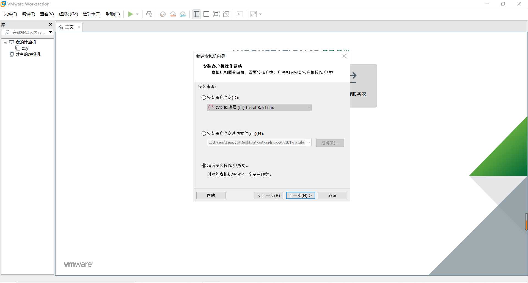This screenshot has width=528, height=283.
Task: Continue with the 下一步(N) button
Action: 301,195
